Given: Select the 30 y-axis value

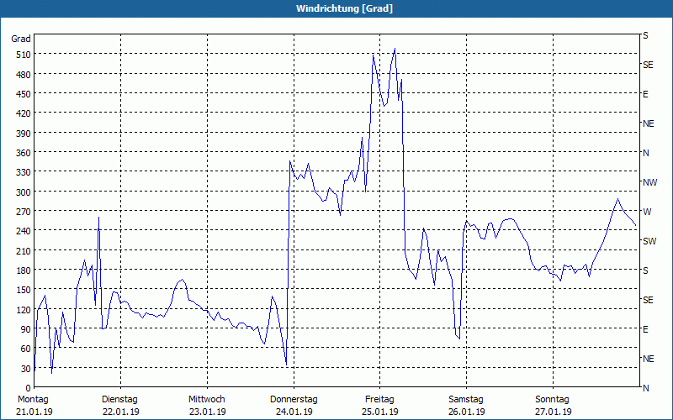Looking at the screenshot, I should coord(26,369).
